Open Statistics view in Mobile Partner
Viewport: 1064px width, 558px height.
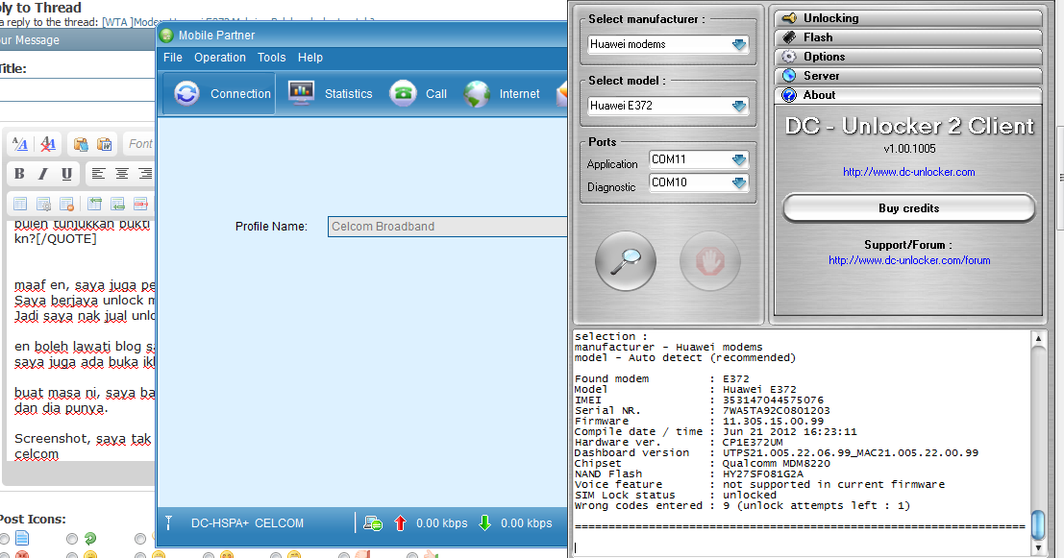point(331,93)
